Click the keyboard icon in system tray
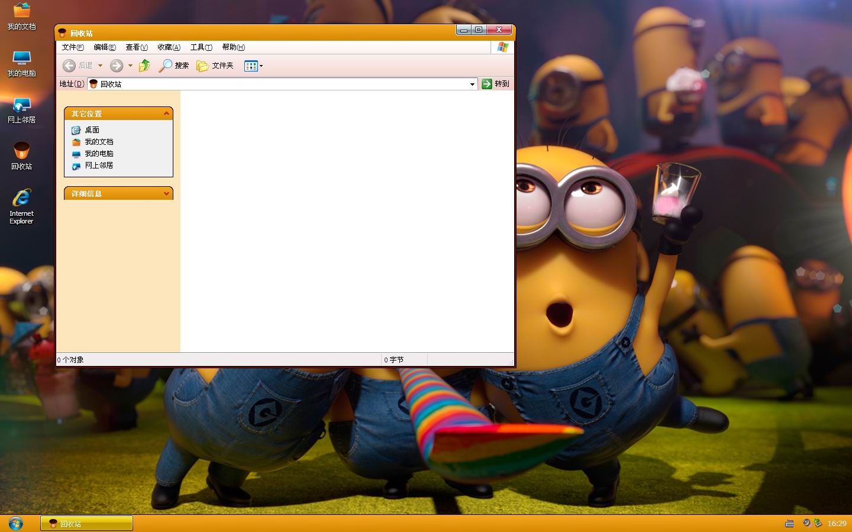The image size is (852, 532). [789, 523]
